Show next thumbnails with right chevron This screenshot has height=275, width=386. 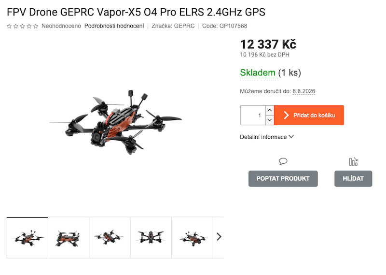(219, 237)
